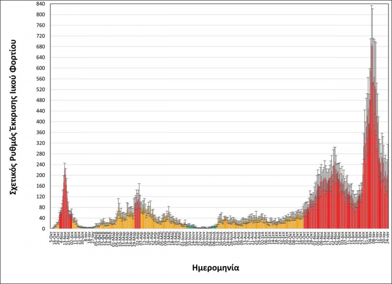
Task: Click the 840 y-axis tick label
Action: pos(41,4)
